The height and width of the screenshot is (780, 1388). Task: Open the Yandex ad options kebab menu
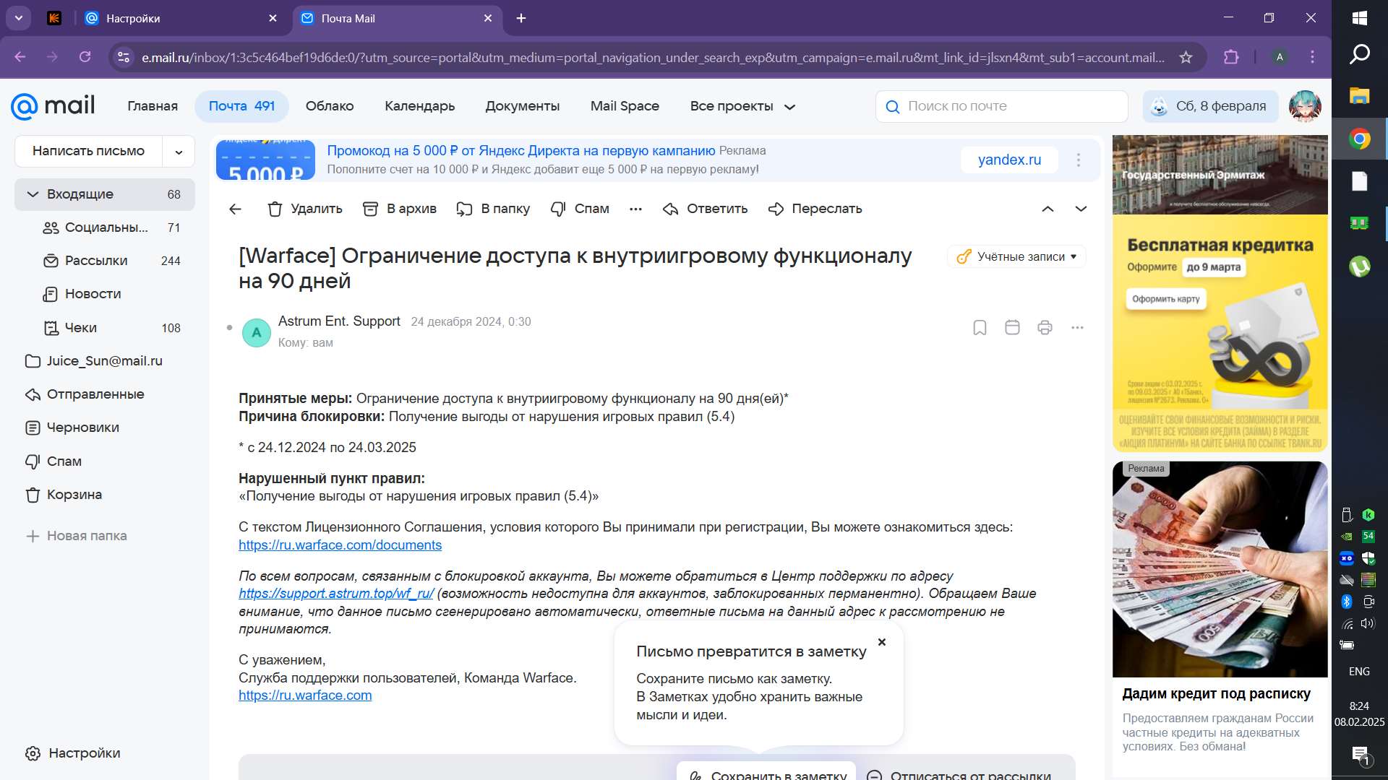click(x=1078, y=160)
